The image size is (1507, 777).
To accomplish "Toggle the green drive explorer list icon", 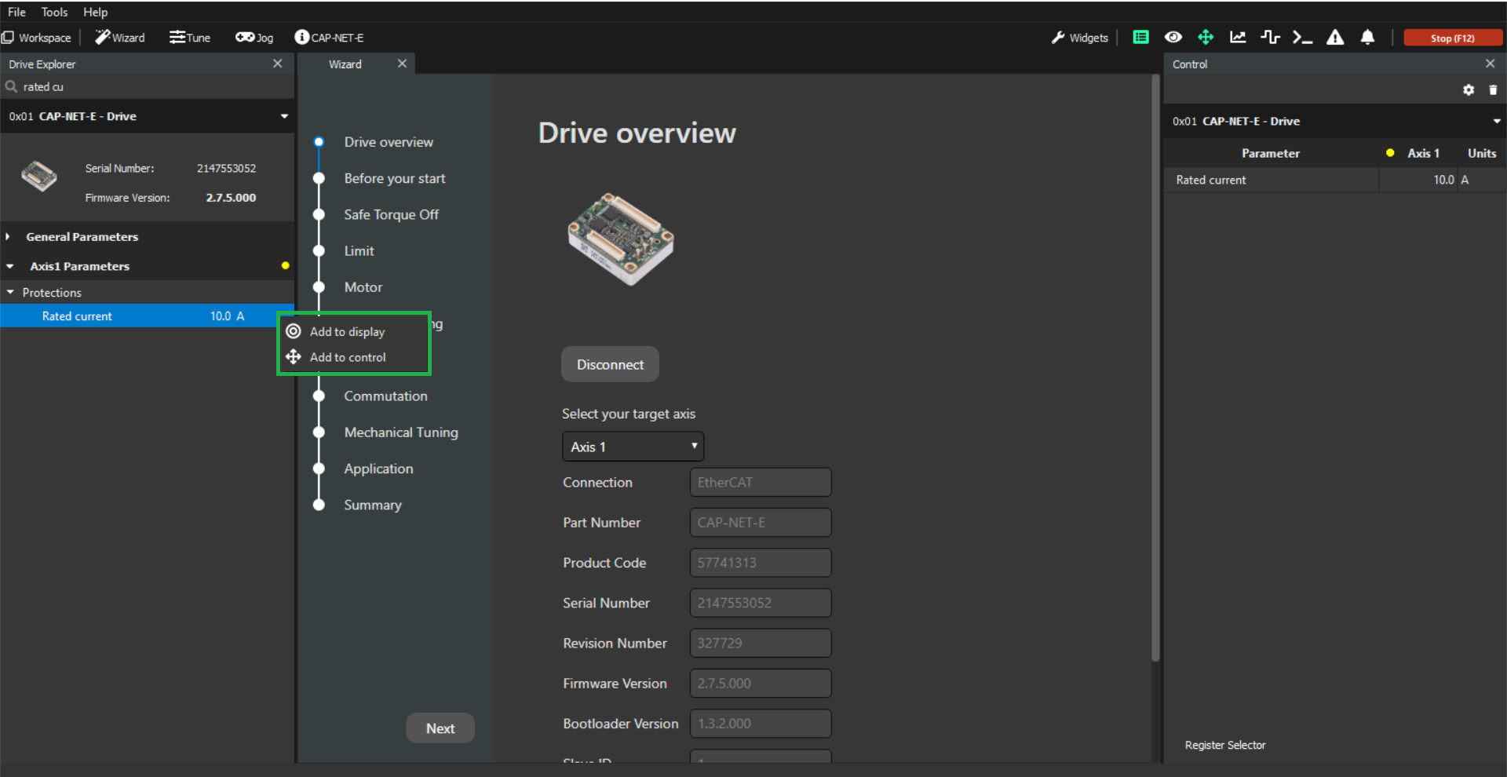I will coord(1140,37).
